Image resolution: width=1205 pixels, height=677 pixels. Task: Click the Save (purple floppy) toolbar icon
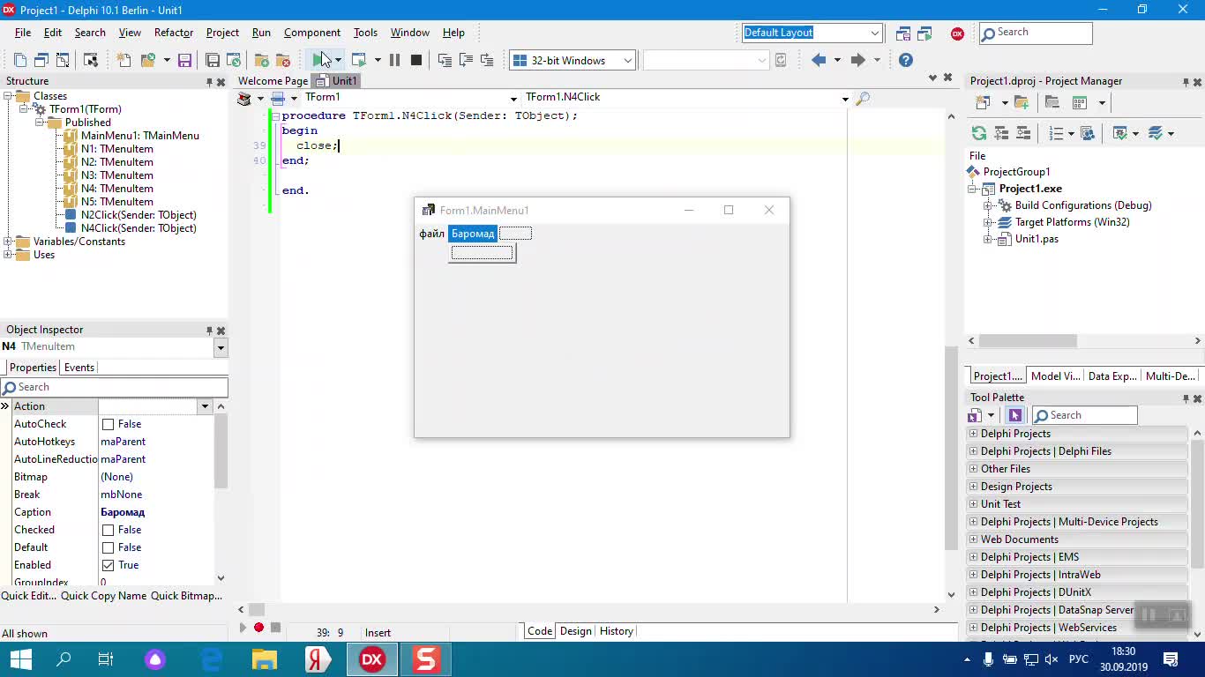184,60
